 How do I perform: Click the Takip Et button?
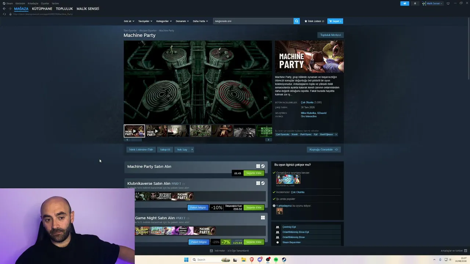point(165,150)
